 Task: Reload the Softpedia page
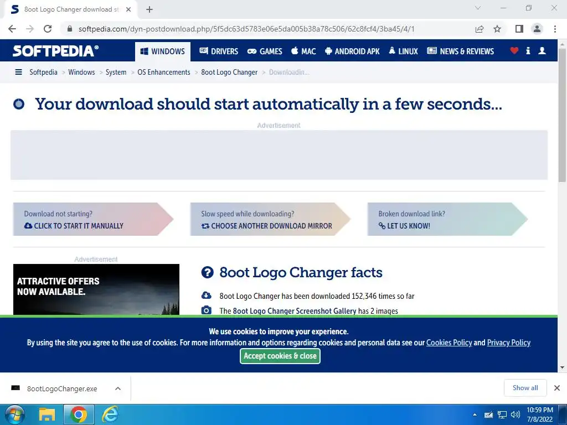tap(48, 29)
